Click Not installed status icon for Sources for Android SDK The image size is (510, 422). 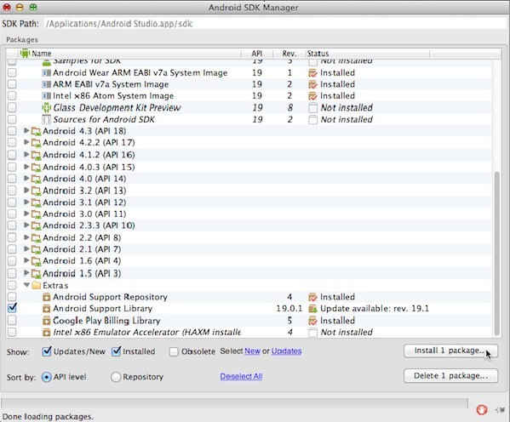coord(312,120)
